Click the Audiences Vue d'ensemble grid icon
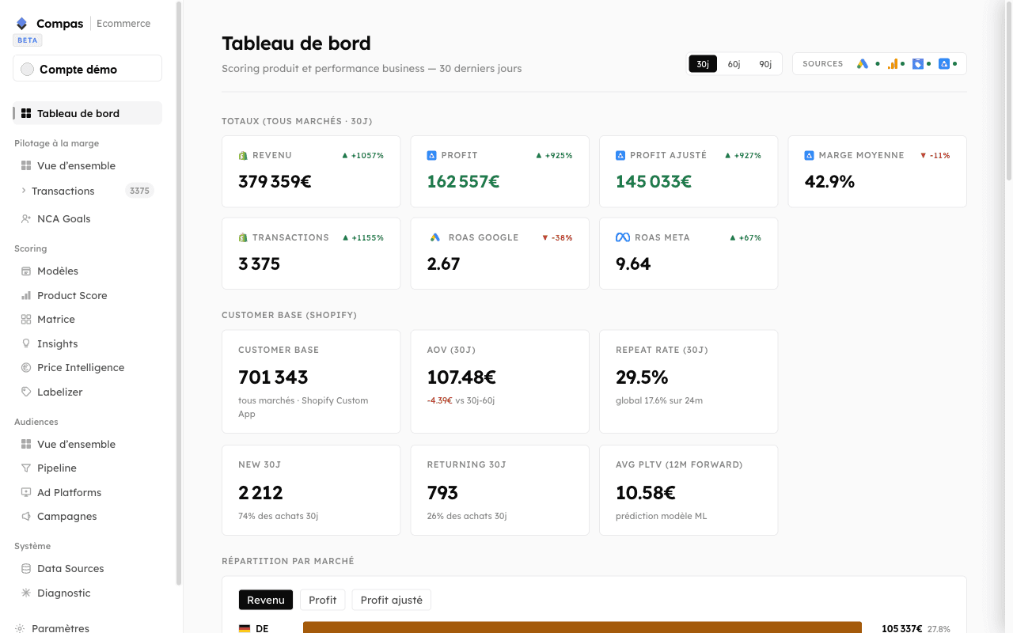 pyautogui.click(x=26, y=444)
